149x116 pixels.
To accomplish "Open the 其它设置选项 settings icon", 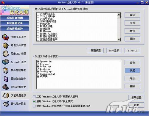I will coord(6,95).
